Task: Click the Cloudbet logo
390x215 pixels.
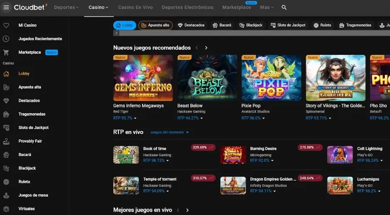Action: 31,7
